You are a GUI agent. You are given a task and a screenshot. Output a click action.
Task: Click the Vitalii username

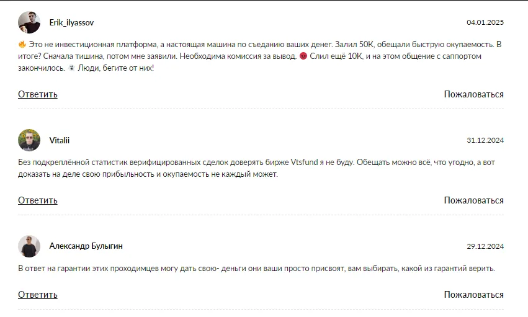point(60,140)
